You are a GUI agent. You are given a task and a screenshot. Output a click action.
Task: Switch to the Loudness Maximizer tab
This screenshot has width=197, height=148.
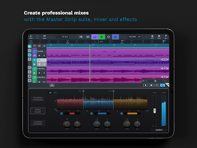click(38, 123)
